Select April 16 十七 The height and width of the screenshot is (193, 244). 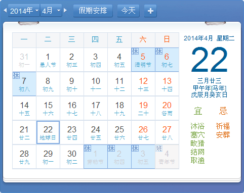(72, 108)
